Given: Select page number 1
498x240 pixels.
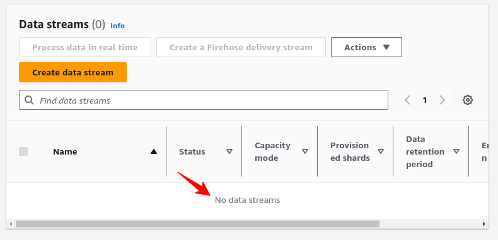Looking at the screenshot, I should [425, 101].
